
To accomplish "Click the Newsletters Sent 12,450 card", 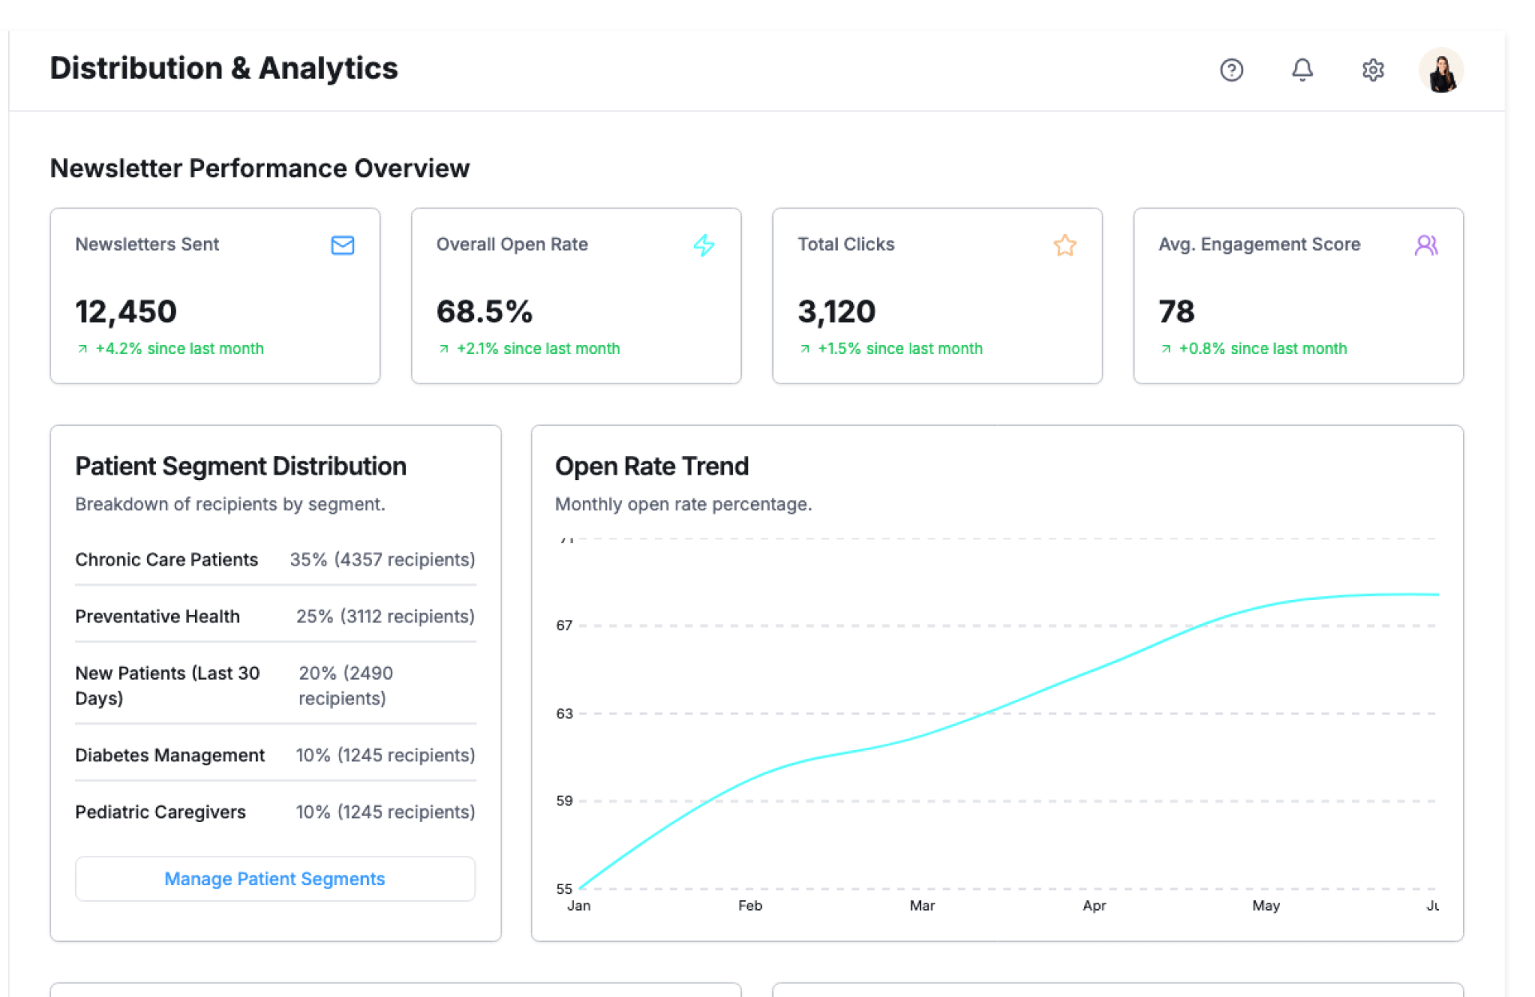I will (x=215, y=296).
